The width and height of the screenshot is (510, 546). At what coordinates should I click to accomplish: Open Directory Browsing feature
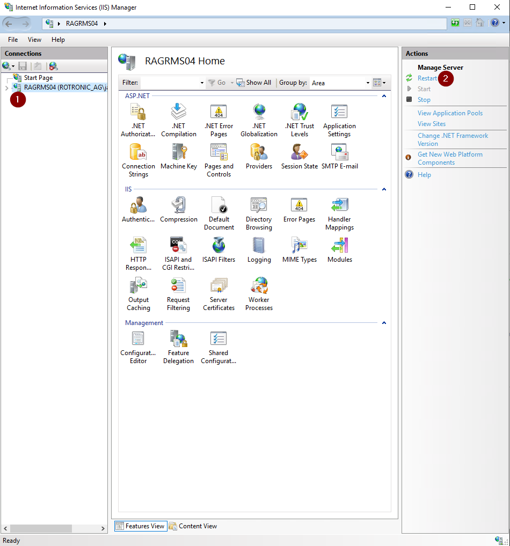coord(259,213)
